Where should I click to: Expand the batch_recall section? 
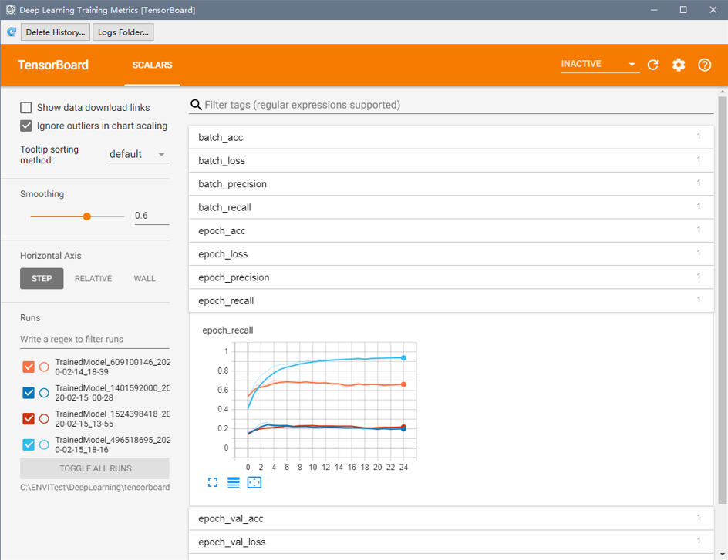[x=451, y=207]
